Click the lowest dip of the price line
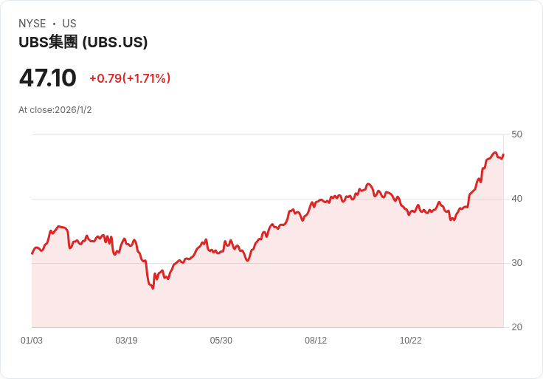The image size is (543, 379). [153, 287]
